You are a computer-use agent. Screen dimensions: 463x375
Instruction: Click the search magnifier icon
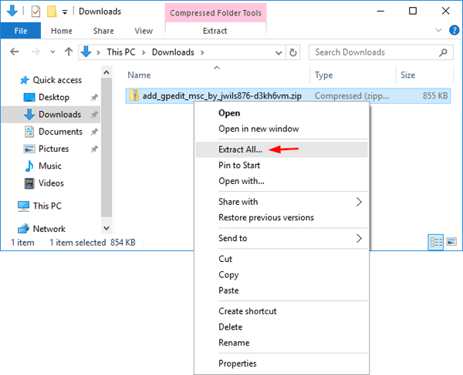click(x=444, y=52)
